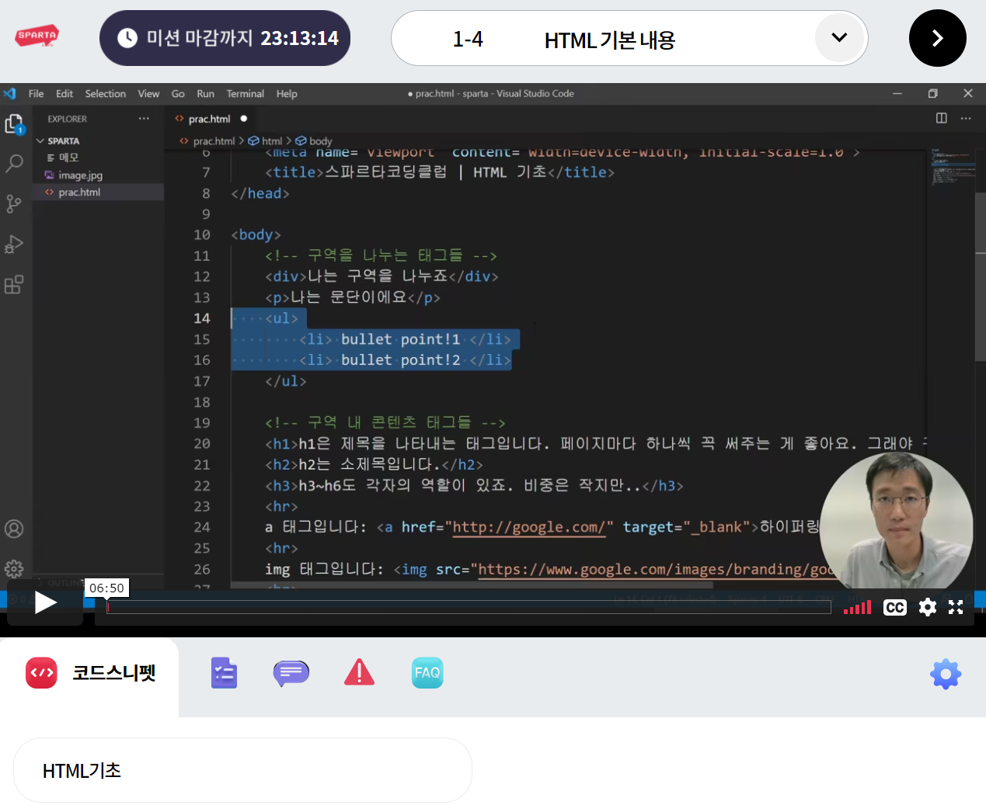This screenshot has height=812, width=986.
Task: Open the Run menu
Action: click(x=205, y=94)
